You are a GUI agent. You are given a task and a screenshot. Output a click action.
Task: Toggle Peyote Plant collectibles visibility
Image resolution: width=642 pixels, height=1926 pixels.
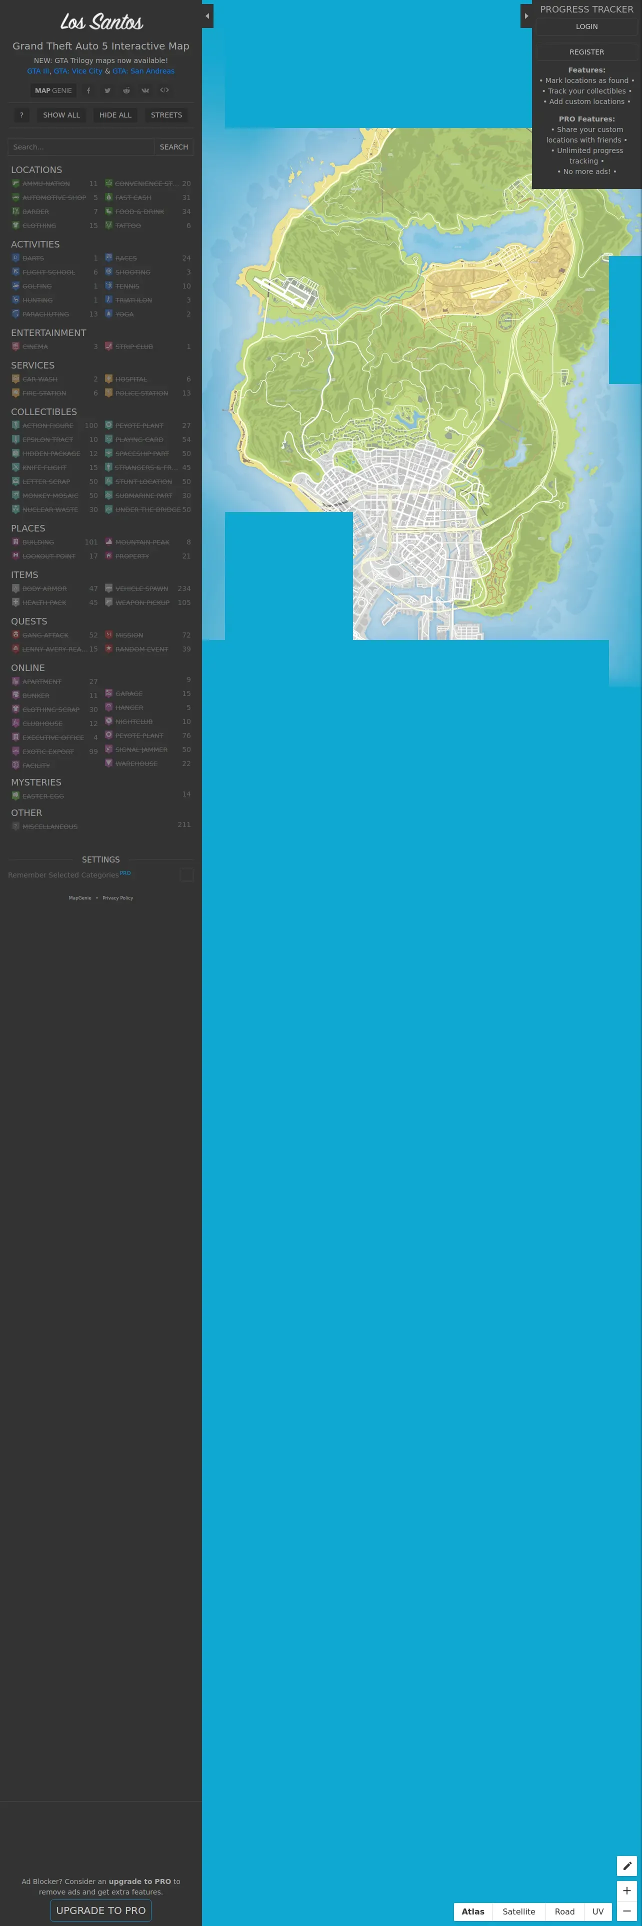tap(147, 425)
